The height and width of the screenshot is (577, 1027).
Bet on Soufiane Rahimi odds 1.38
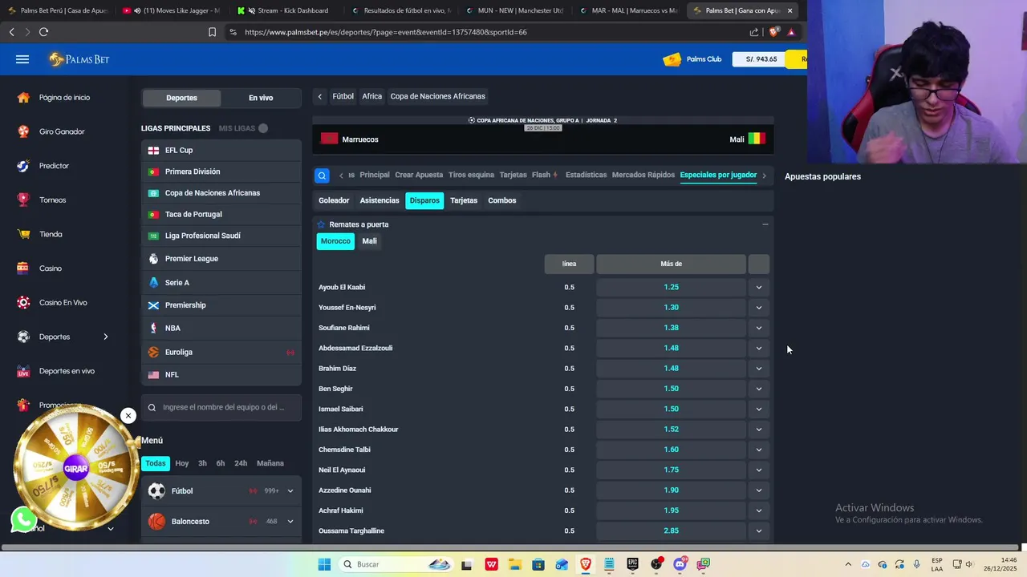[671, 328]
